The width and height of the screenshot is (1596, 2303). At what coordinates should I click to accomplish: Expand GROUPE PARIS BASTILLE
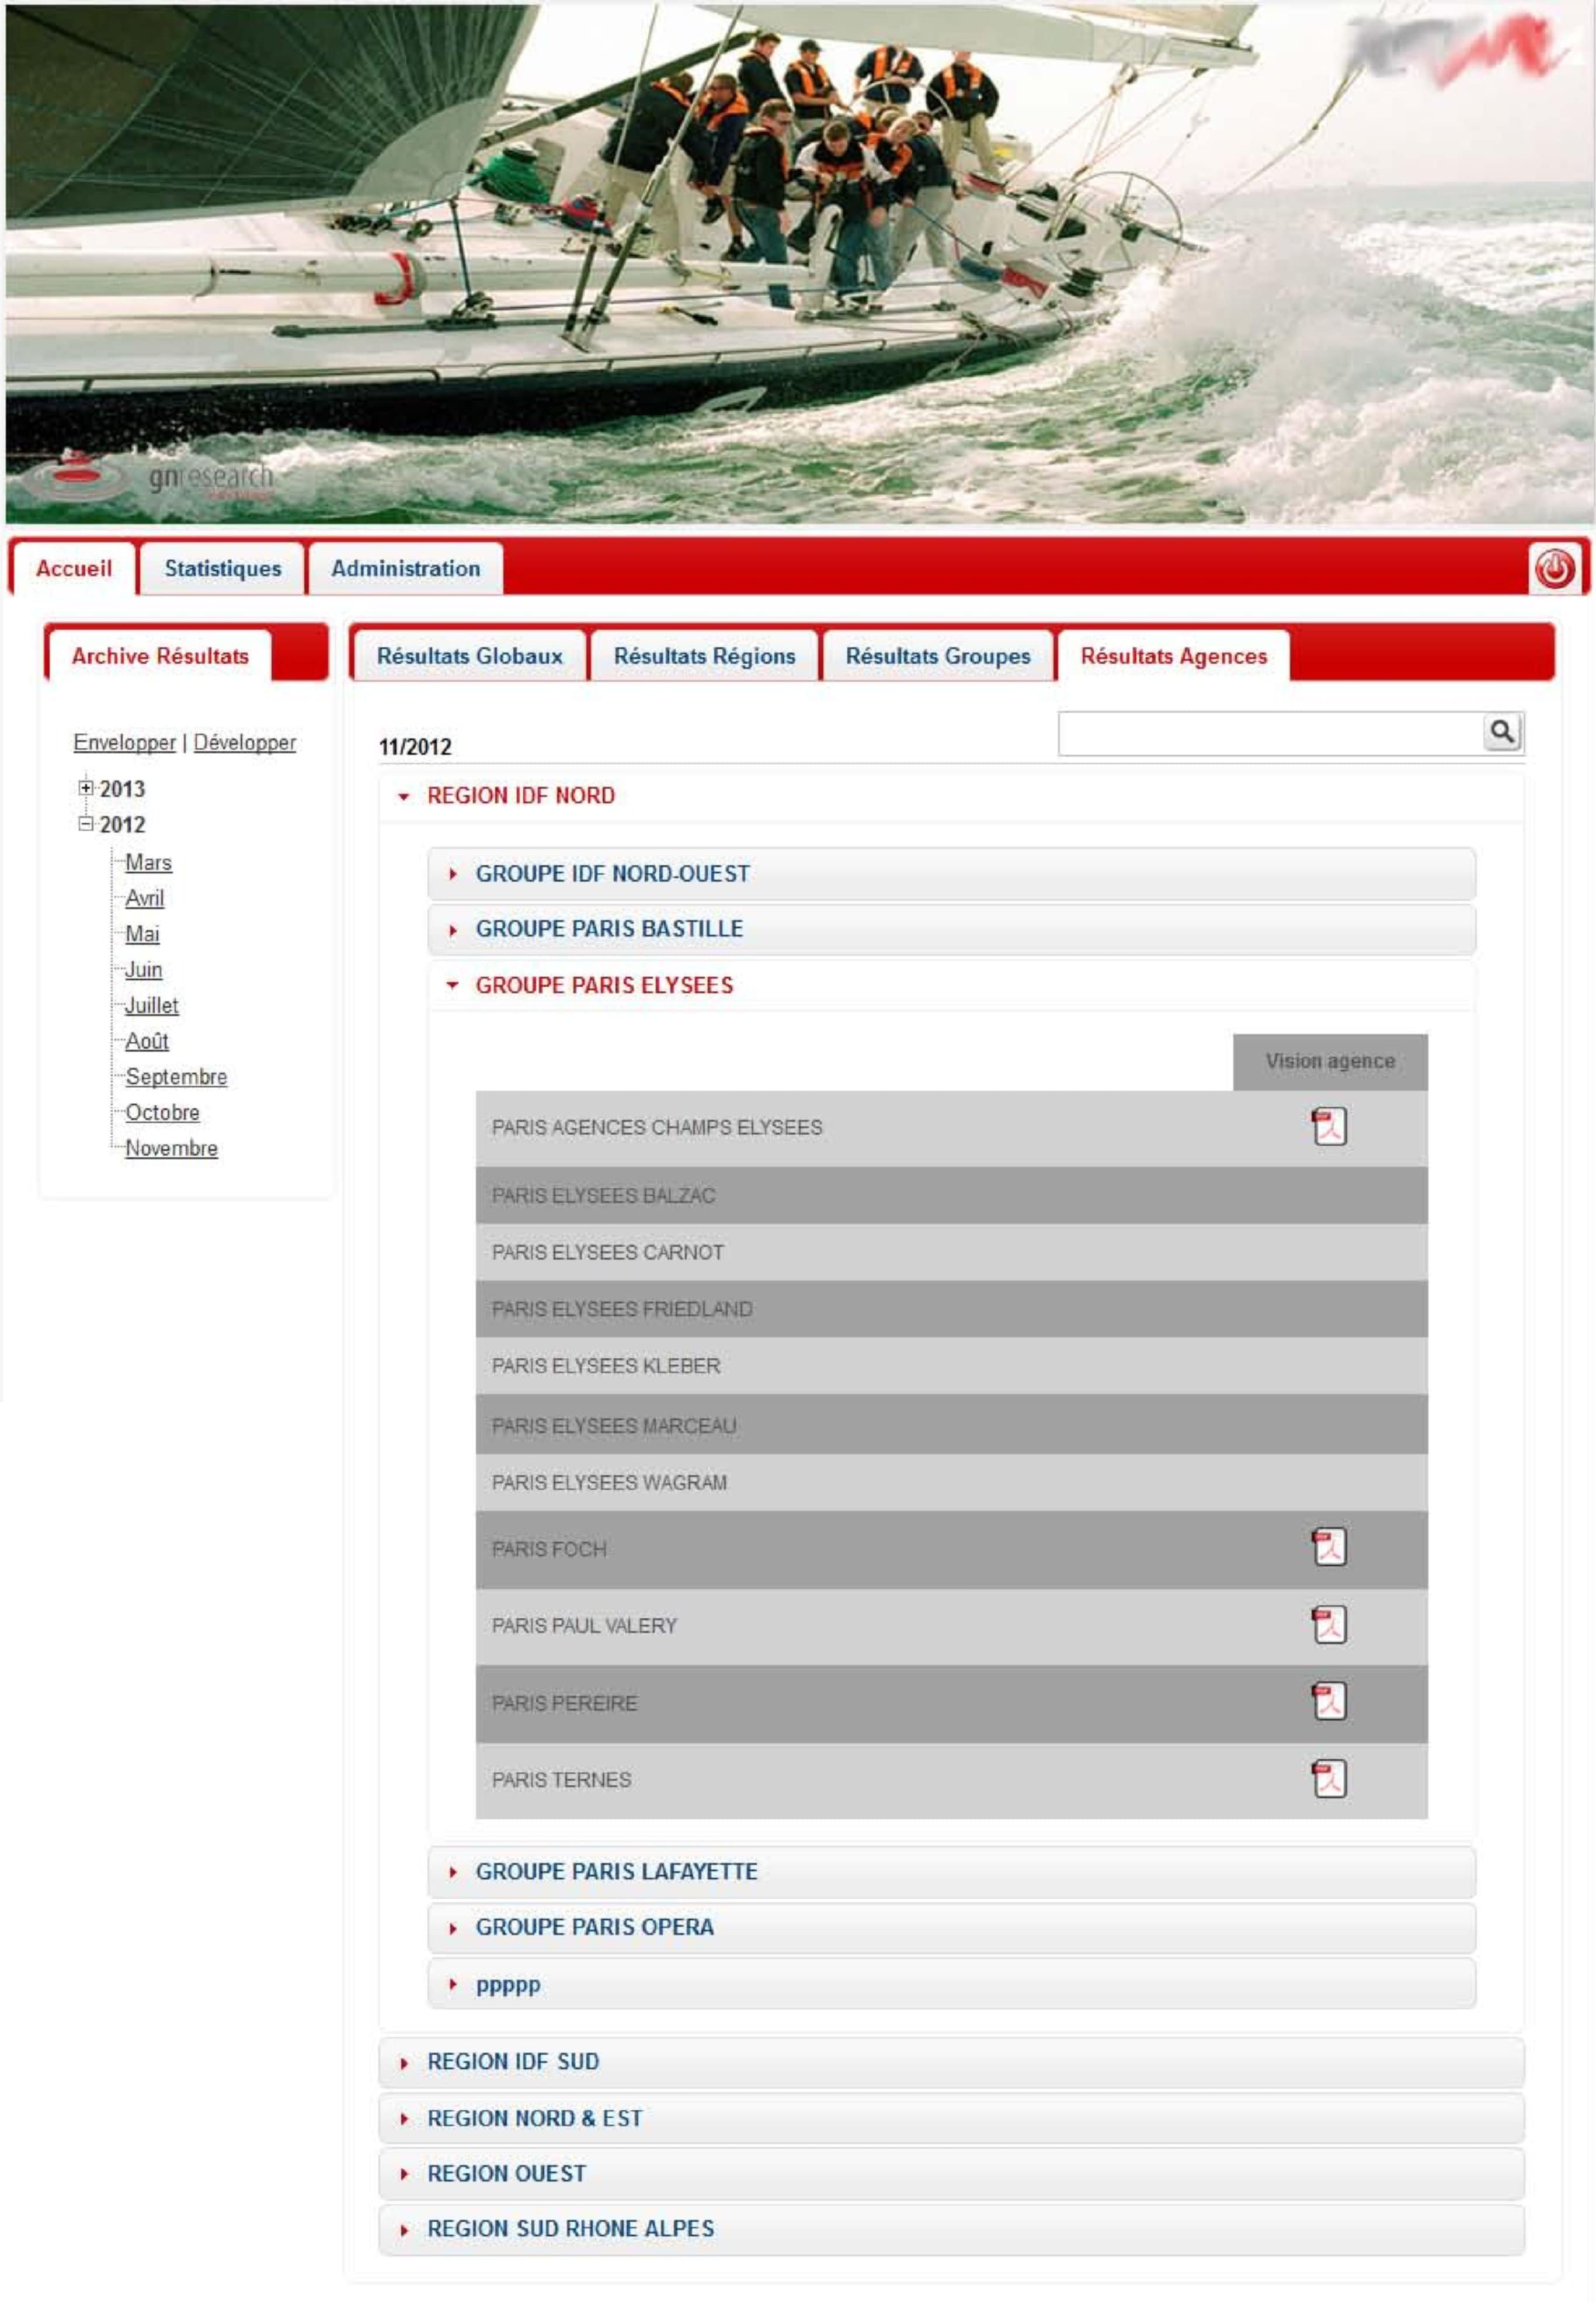(x=951, y=929)
